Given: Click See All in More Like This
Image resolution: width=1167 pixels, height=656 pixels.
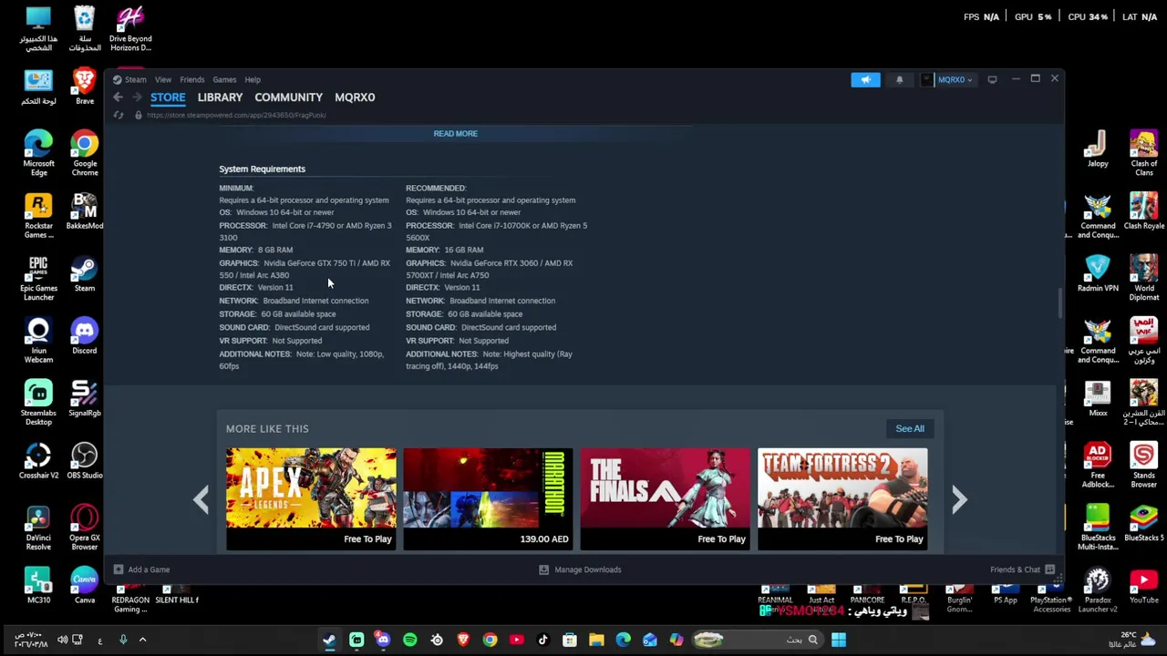Looking at the screenshot, I should (909, 428).
